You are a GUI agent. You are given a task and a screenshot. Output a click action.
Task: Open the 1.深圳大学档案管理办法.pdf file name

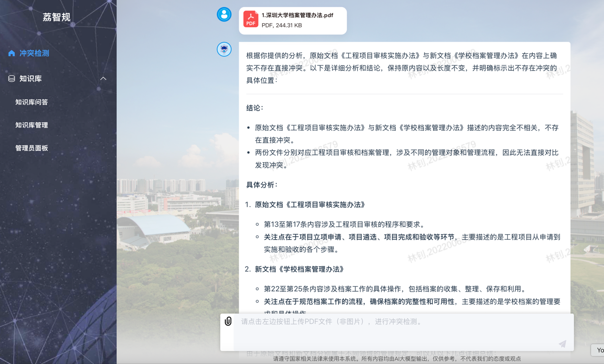click(297, 15)
